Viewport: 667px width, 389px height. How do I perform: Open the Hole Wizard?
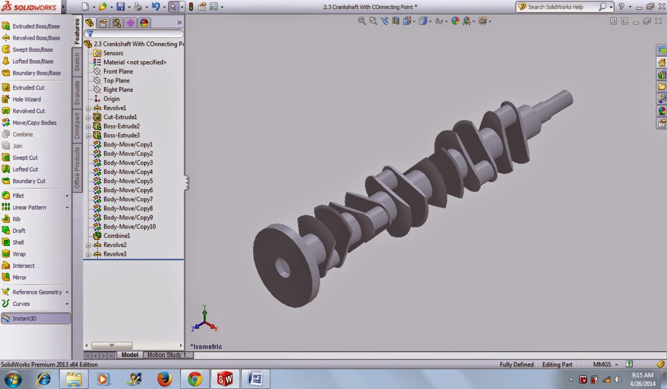[26, 99]
